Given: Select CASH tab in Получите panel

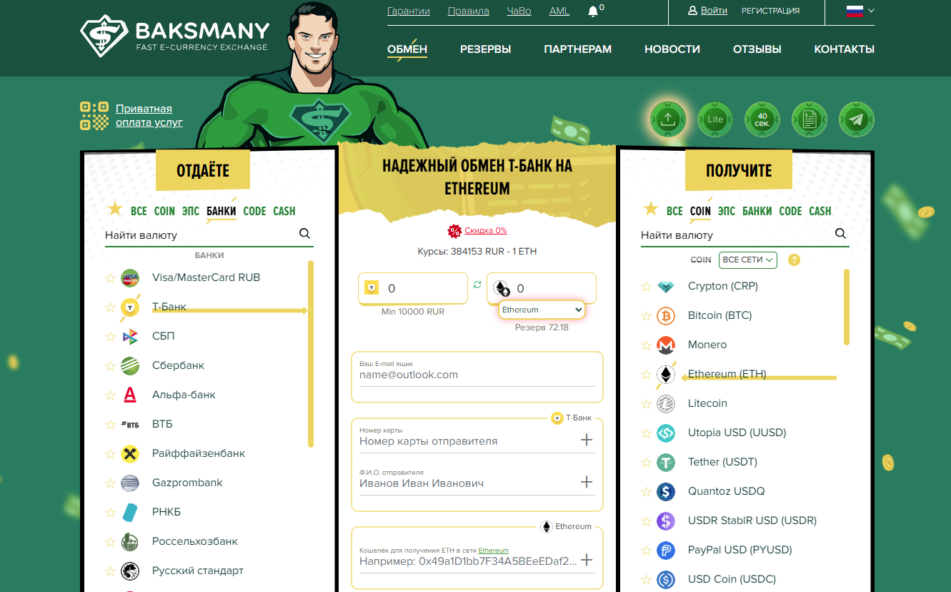Looking at the screenshot, I should (x=820, y=211).
